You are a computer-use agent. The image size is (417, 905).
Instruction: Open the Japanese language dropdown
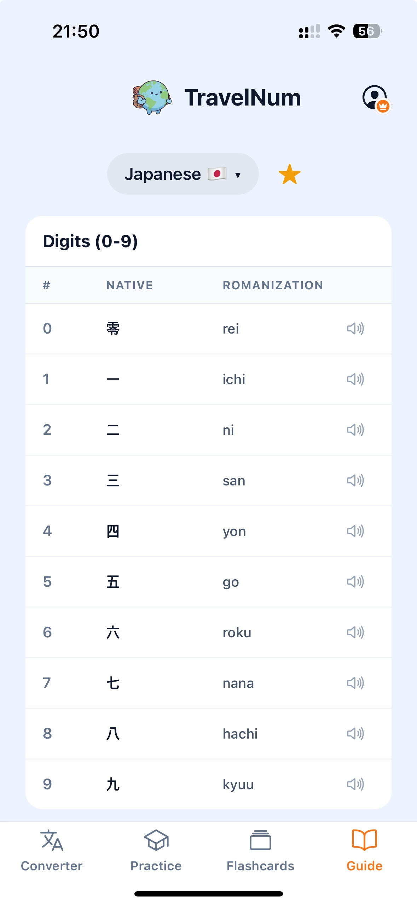[183, 174]
